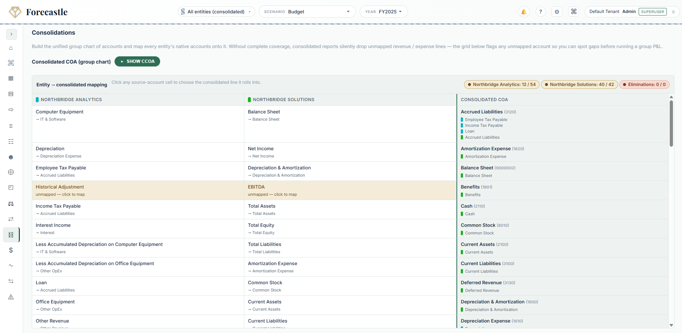The height and width of the screenshot is (333, 682).
Task: Click the sidebar two-way arrows transfer icon
Action: point(11,219)
